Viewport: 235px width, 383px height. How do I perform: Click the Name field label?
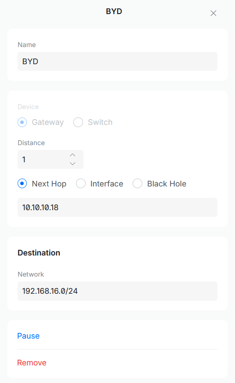(27, 45)
